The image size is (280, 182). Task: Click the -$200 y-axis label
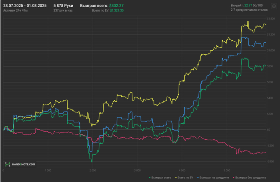(270, 146)
